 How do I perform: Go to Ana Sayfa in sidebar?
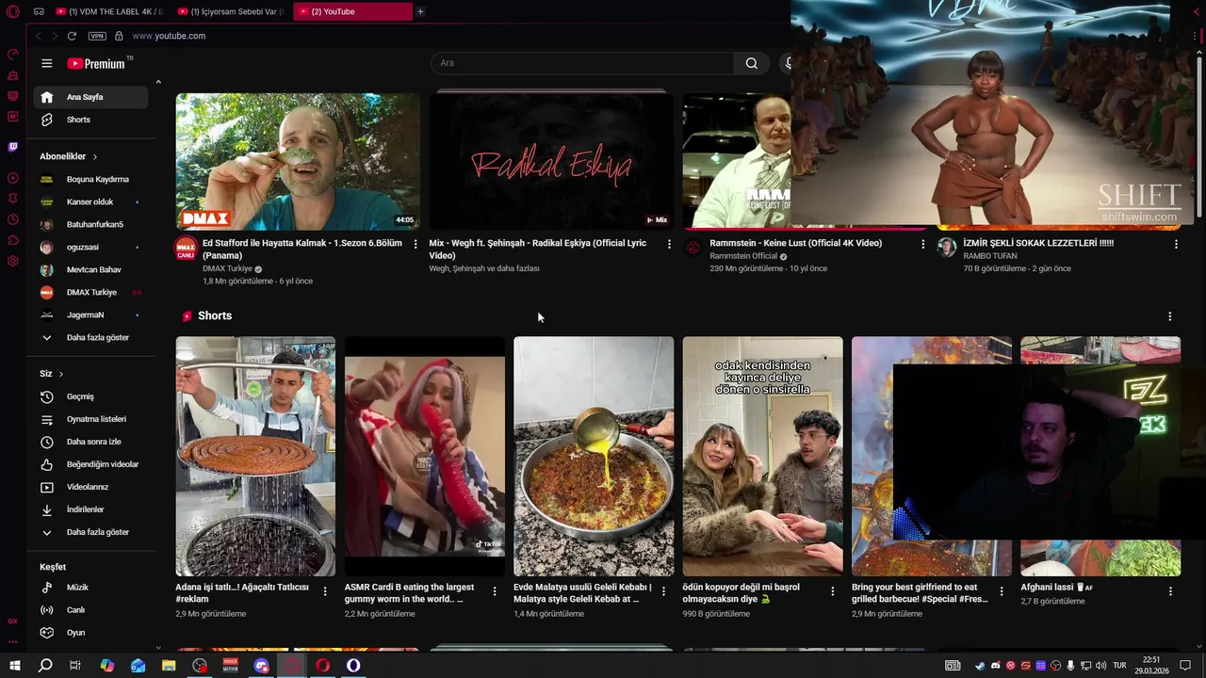[x=90, y=97]
